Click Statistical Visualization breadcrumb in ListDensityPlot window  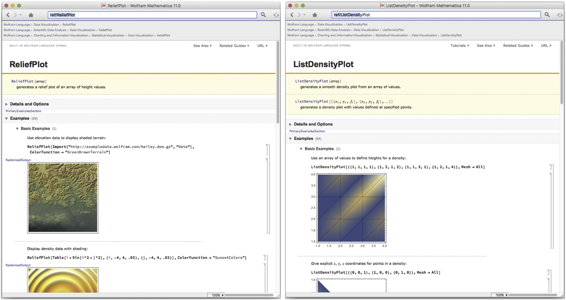(x=392, y=35)
